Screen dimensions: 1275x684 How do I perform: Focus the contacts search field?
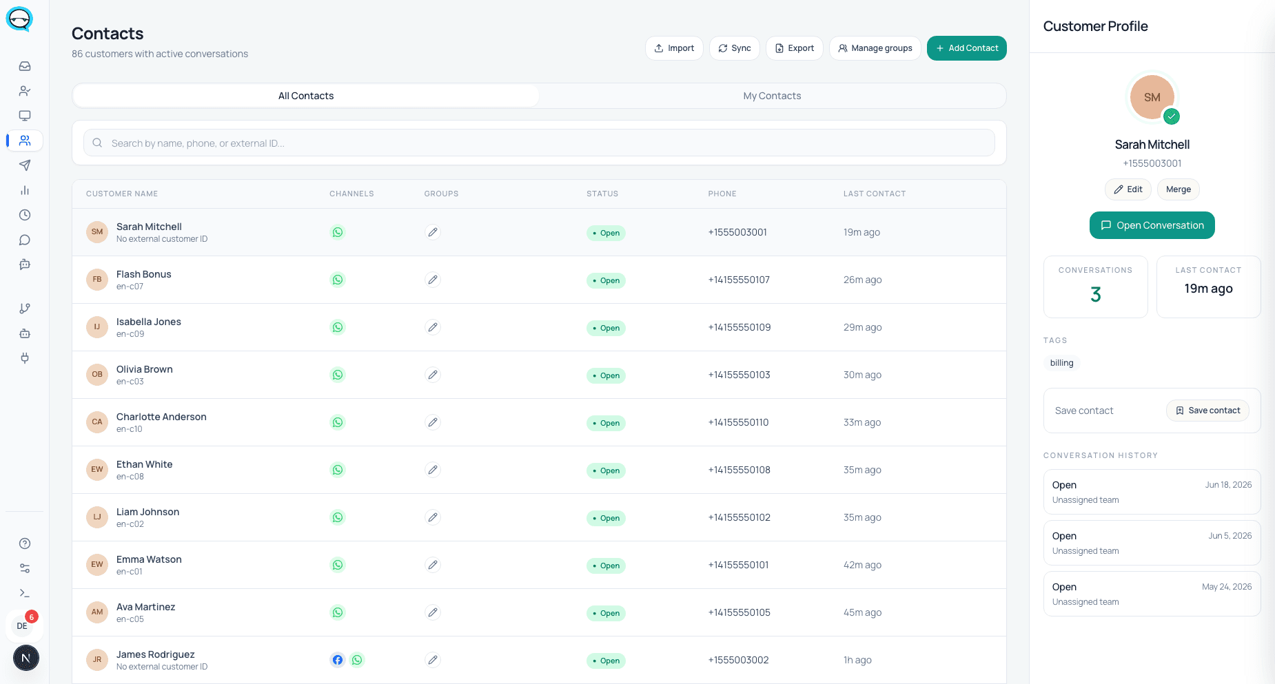[x=539, y=143]
